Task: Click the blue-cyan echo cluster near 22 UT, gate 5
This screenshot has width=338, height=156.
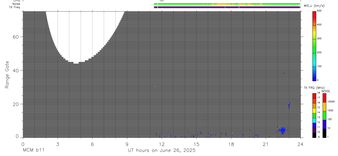Action: [x=282, y=130]
